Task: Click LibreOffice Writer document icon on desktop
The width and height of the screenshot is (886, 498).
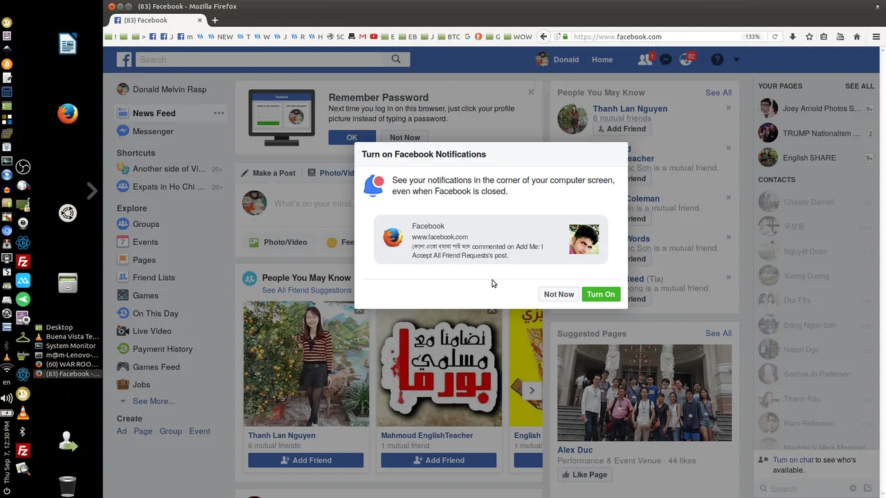Action: click(x=67, y=44)
